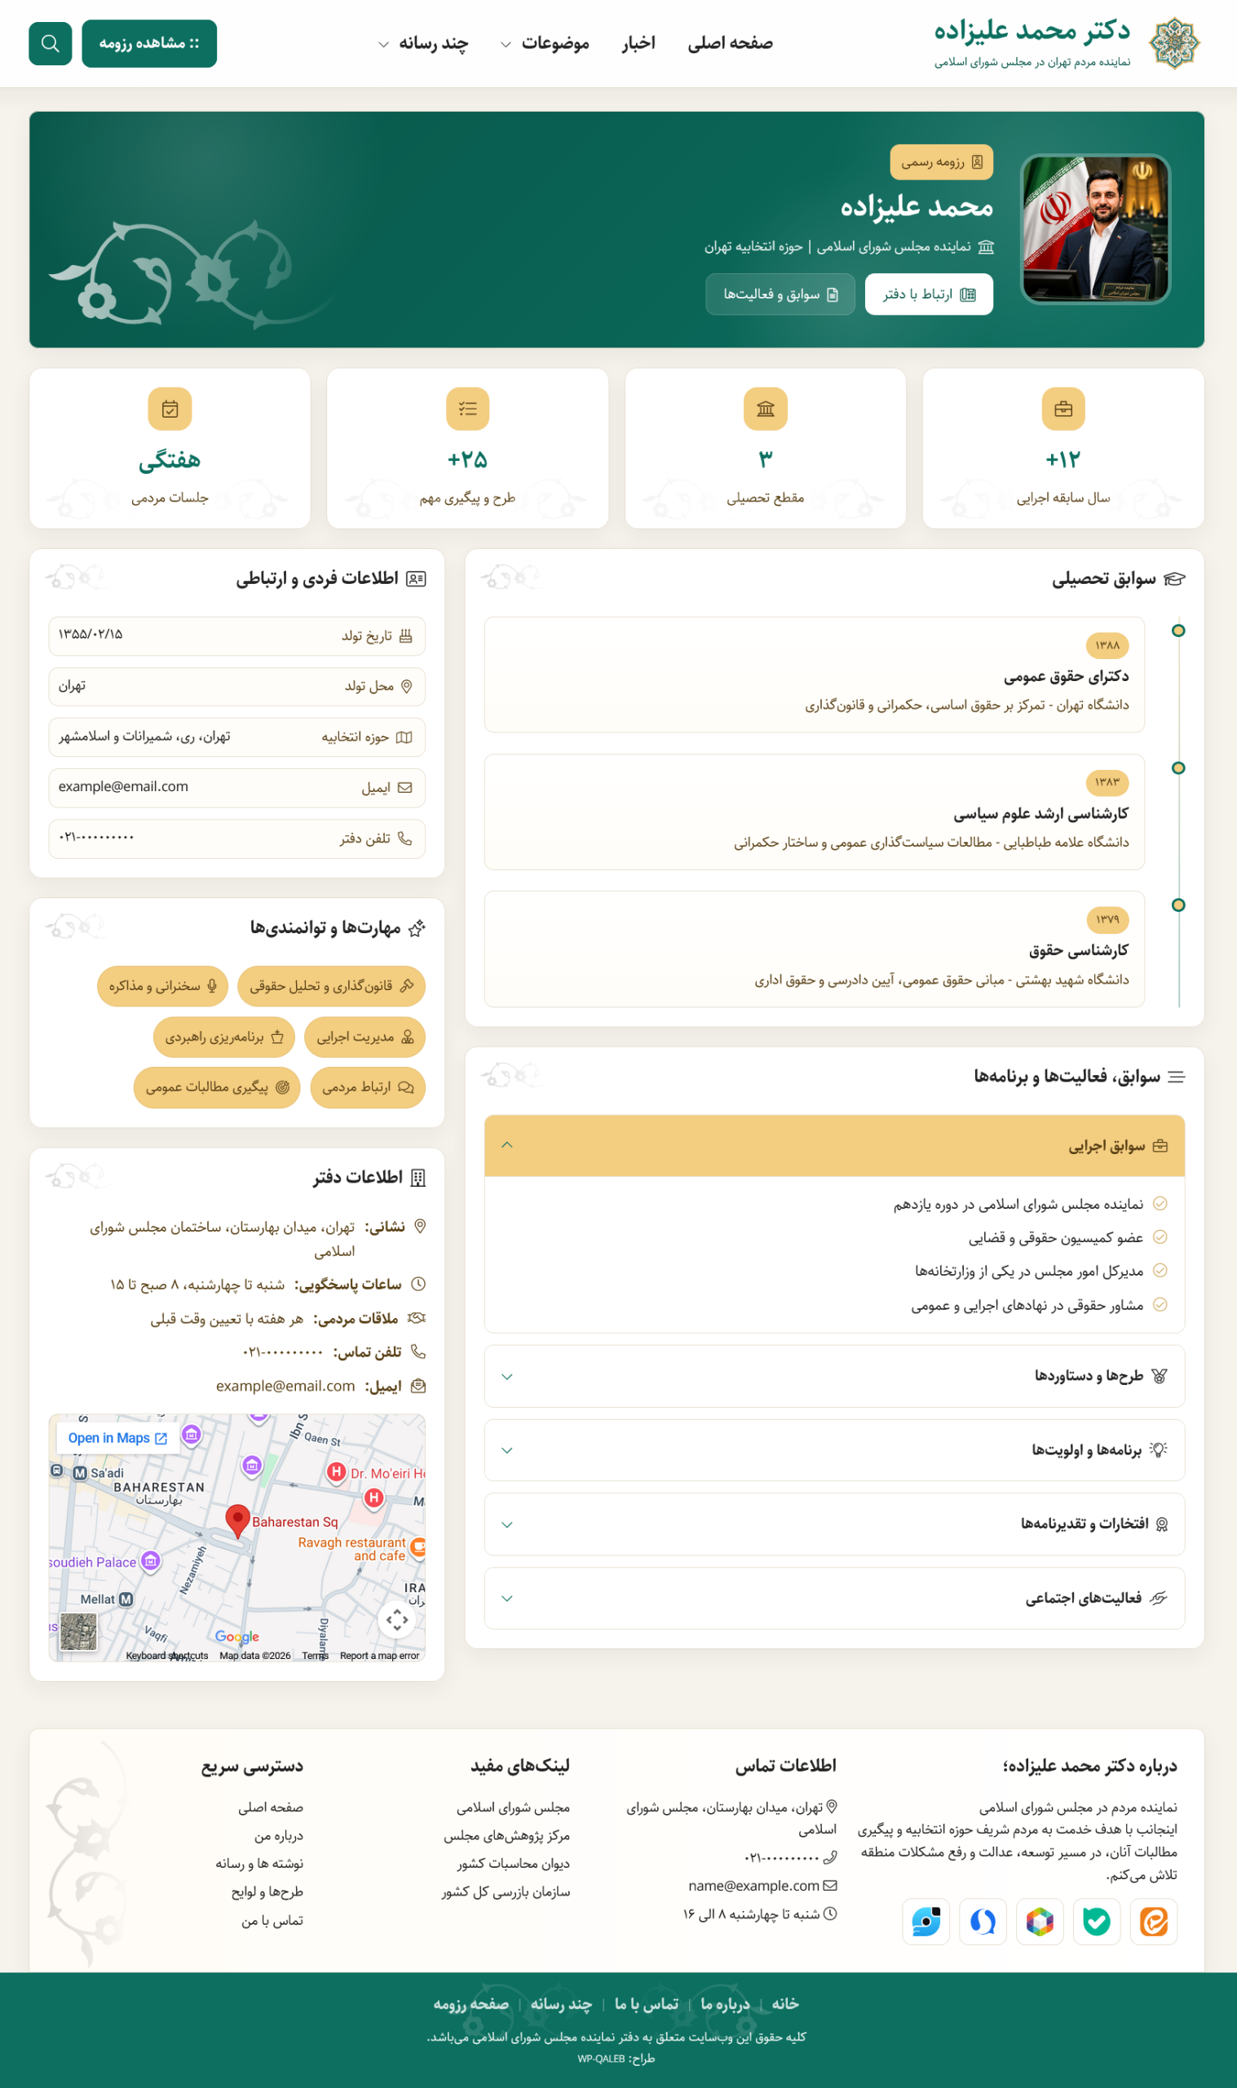Click building icon beside اطلاعات دفتر heading

click(418, 1178)
